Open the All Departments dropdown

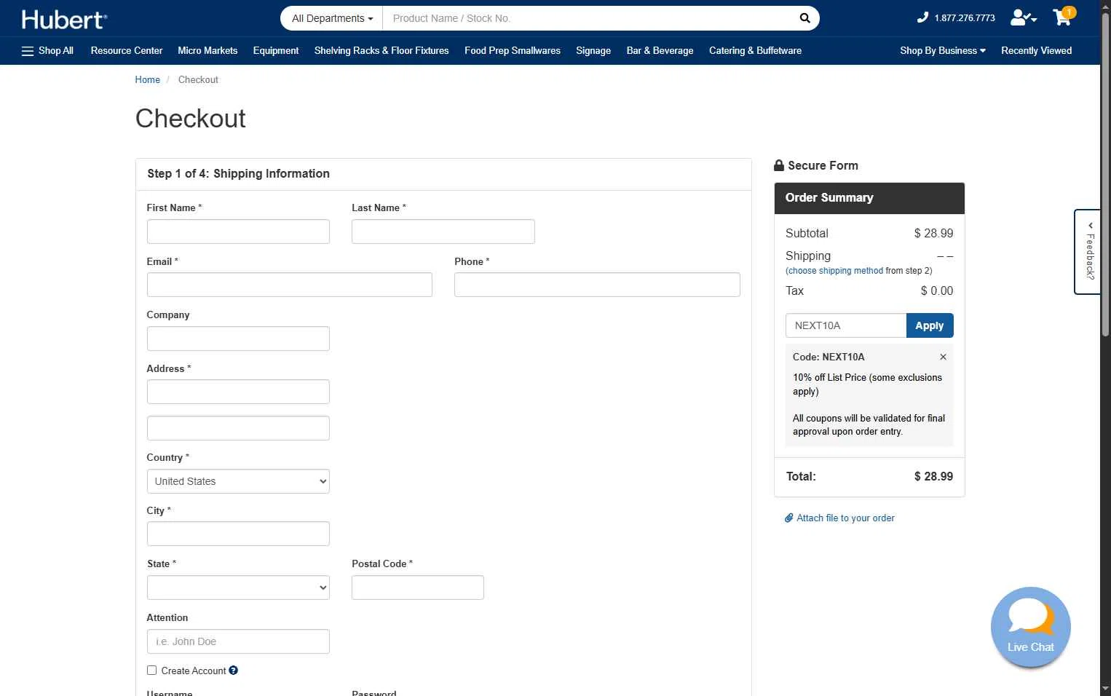(x=332, y=18)
